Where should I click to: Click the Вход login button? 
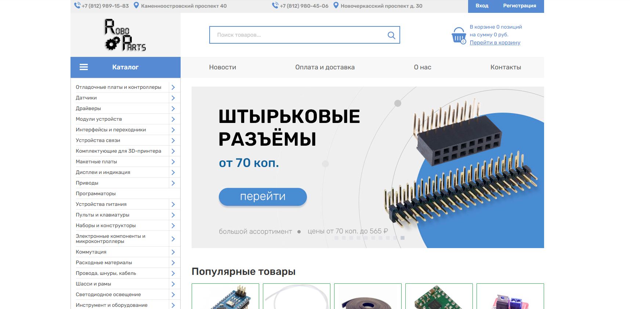tap(482, 6)
